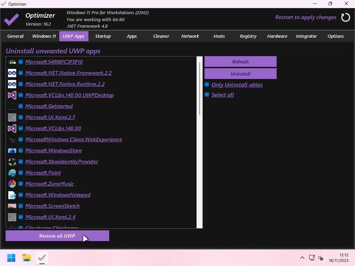Screen dimensions: 355x266
Task: Click the Microsoft.ScreenSketch icon
Action: point(12,206)
